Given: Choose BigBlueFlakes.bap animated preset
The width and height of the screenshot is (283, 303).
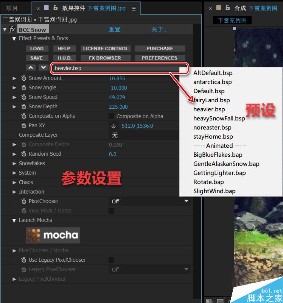Looking at the screenshot, I should (218, 155).
